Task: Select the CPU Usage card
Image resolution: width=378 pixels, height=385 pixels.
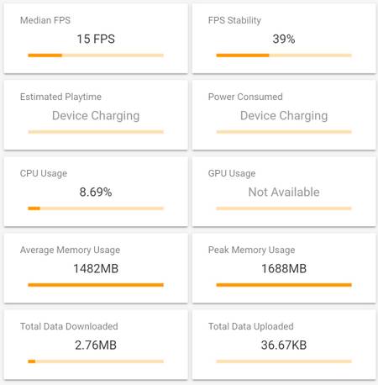Action: (x=96, y=192)
